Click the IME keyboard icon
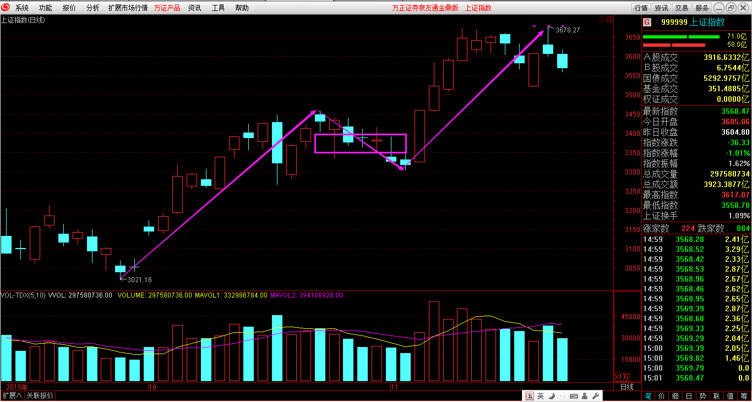Viewport: 752px width, 402px height. 574,396
